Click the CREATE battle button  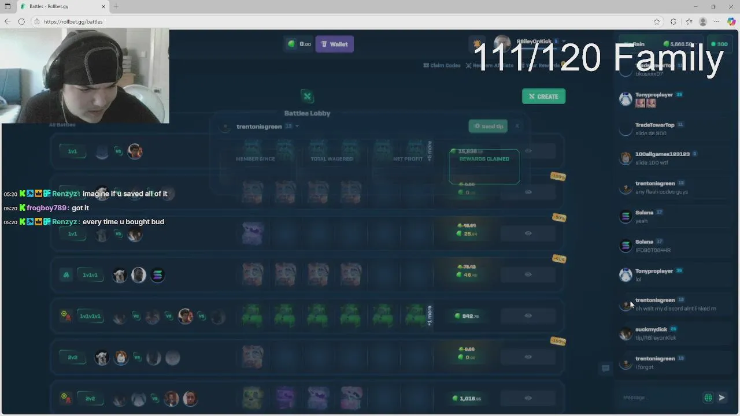[543, 96]
